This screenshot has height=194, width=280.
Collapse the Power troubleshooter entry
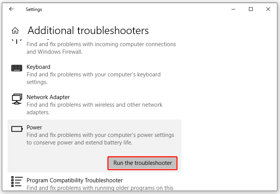click(x=34, y=127)
